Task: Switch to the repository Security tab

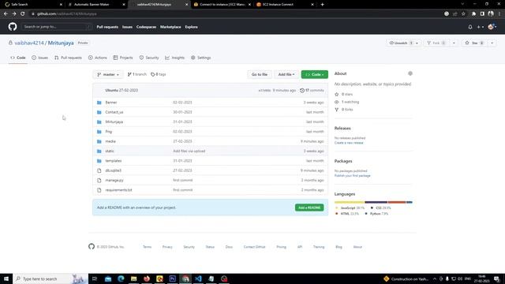Action: pyautogui.click(x=149, y=58)
